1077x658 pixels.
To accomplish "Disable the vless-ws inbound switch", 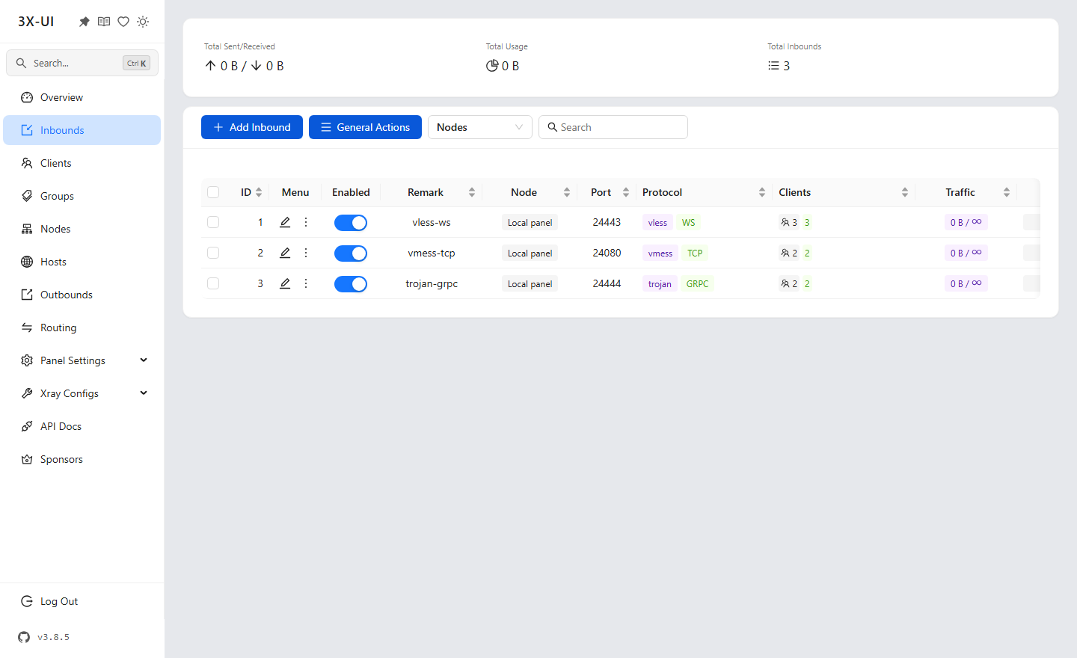I will pyautogui.click(x=351, y=223).
